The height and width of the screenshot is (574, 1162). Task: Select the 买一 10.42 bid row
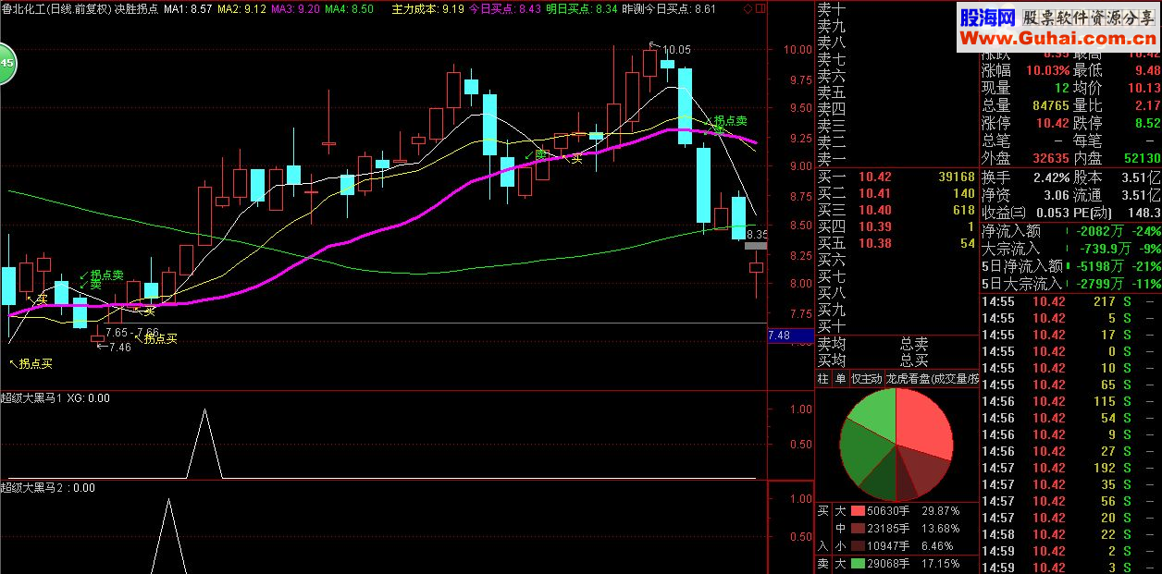896,177
